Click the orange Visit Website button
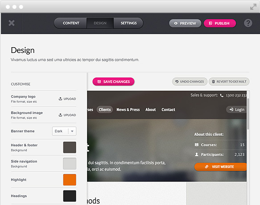 point(221,167)
